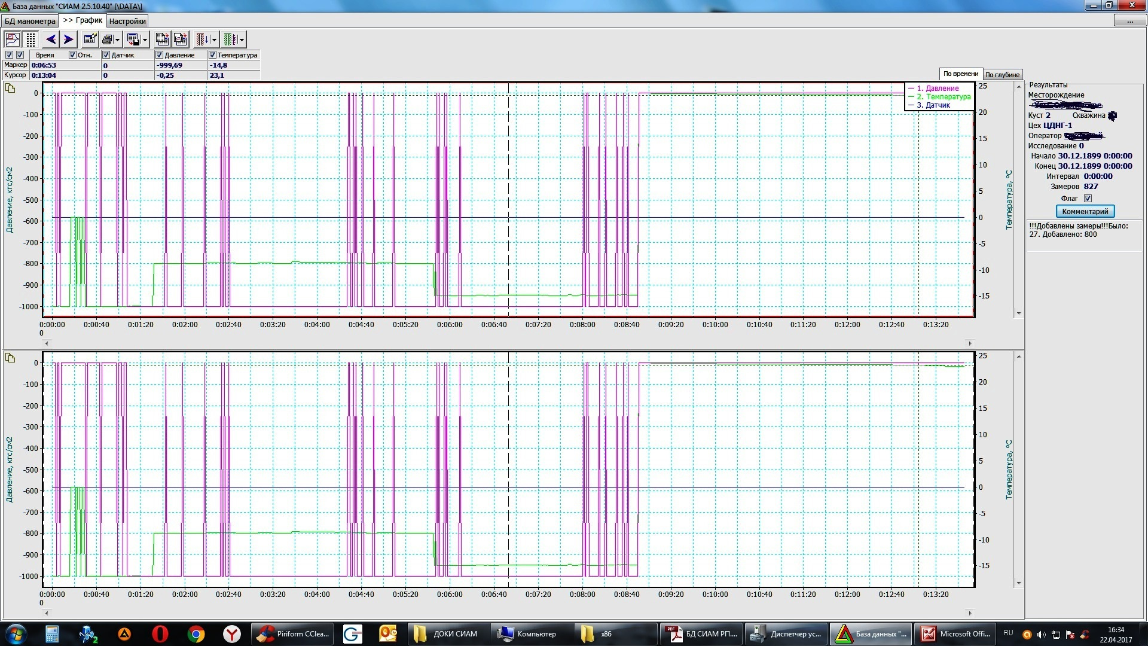Click the blue right arrow button
This screenshot has width=1148, height=646.
[69, 39]
